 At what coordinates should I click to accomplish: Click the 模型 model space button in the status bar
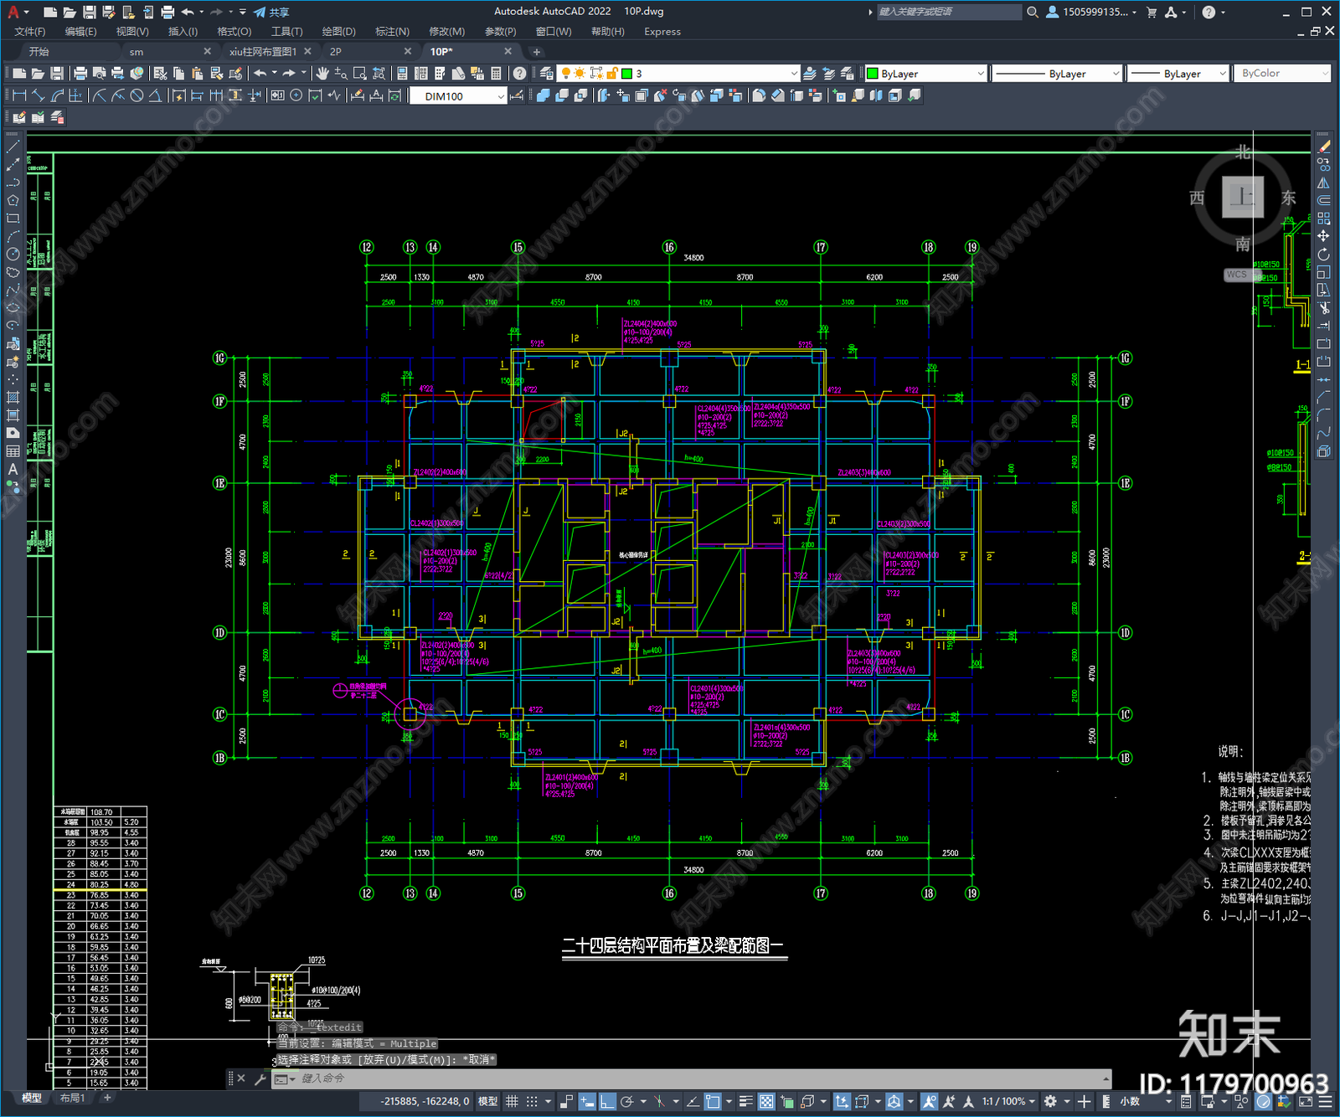487,1101
